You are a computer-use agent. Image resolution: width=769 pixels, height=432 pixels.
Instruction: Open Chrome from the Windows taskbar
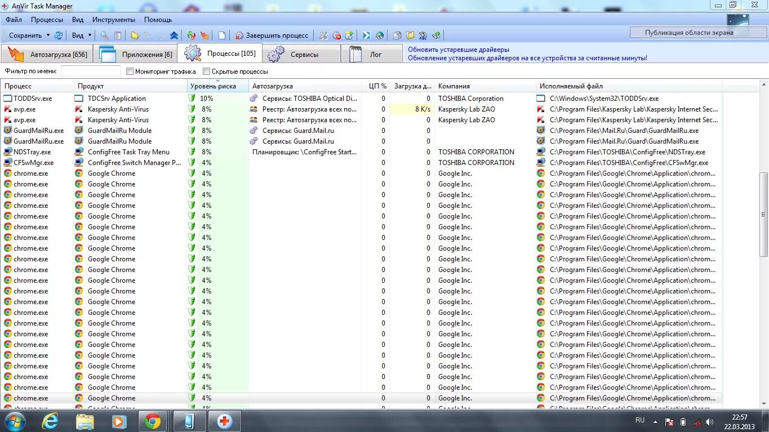(153, 421)
